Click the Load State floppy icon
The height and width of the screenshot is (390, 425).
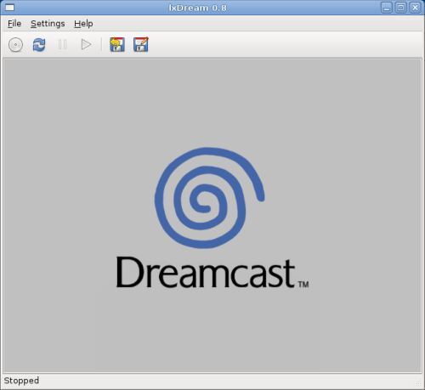point(117,45)
